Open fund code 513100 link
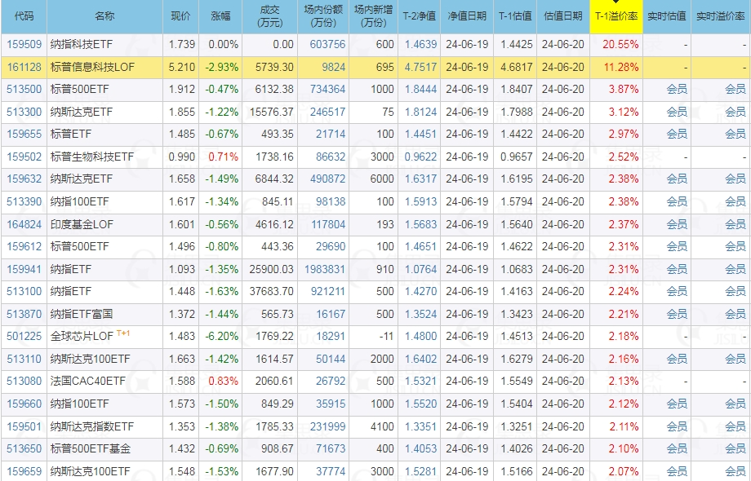 pyautogui.click(x=24, y=291)
